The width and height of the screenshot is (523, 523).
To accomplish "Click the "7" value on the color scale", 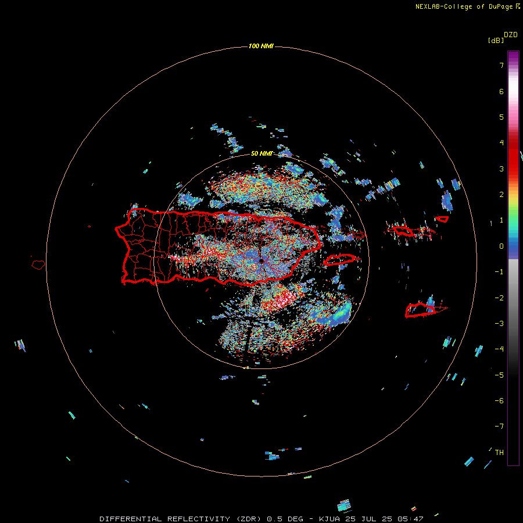I will [x=501, y=65].
